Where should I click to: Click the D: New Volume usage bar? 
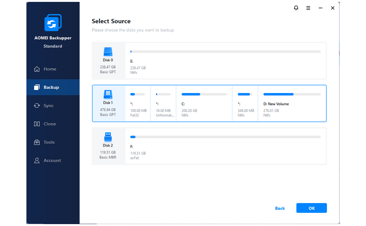point(292,95)
